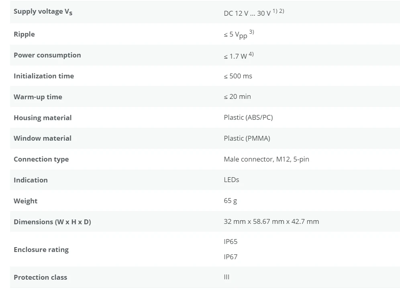Click the Initialization time label
Viewport: 400px width, 299px height.
(x=44, y=76)
